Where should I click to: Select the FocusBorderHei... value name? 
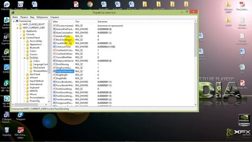[65, 82]
